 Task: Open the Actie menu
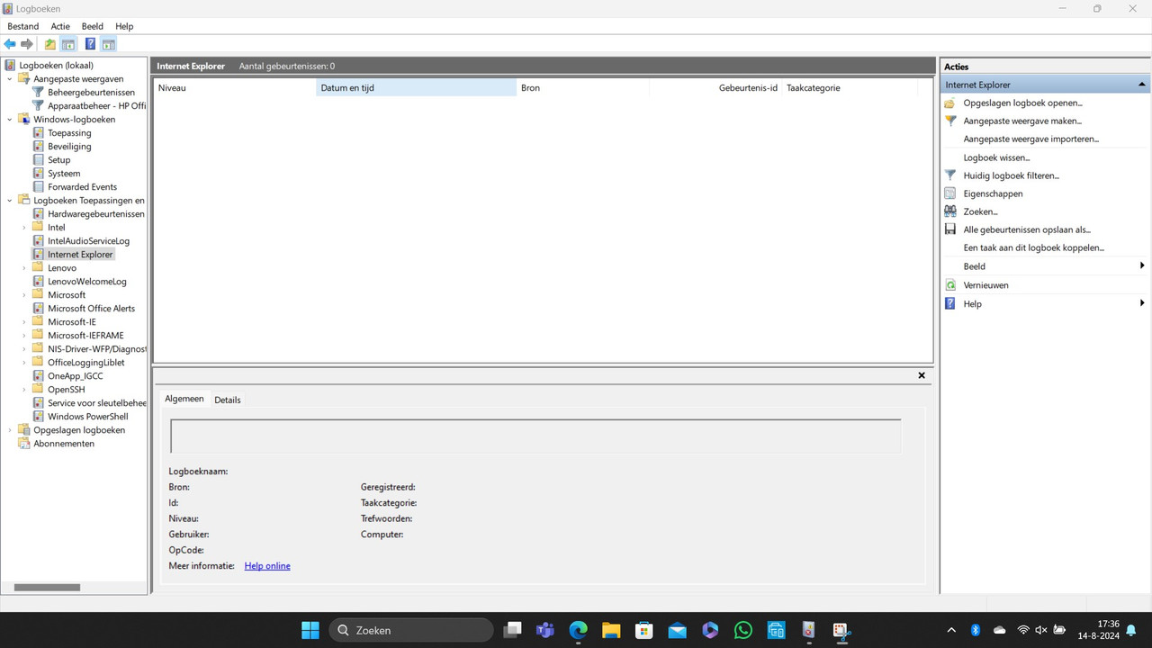[x=60, y=26]
